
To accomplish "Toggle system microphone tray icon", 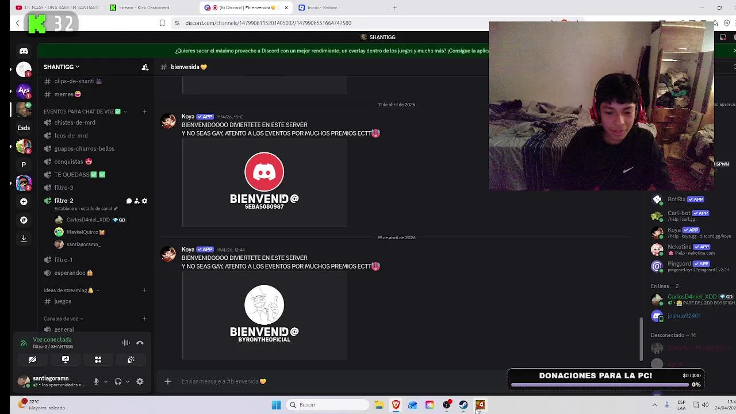I will pos(667,405).
